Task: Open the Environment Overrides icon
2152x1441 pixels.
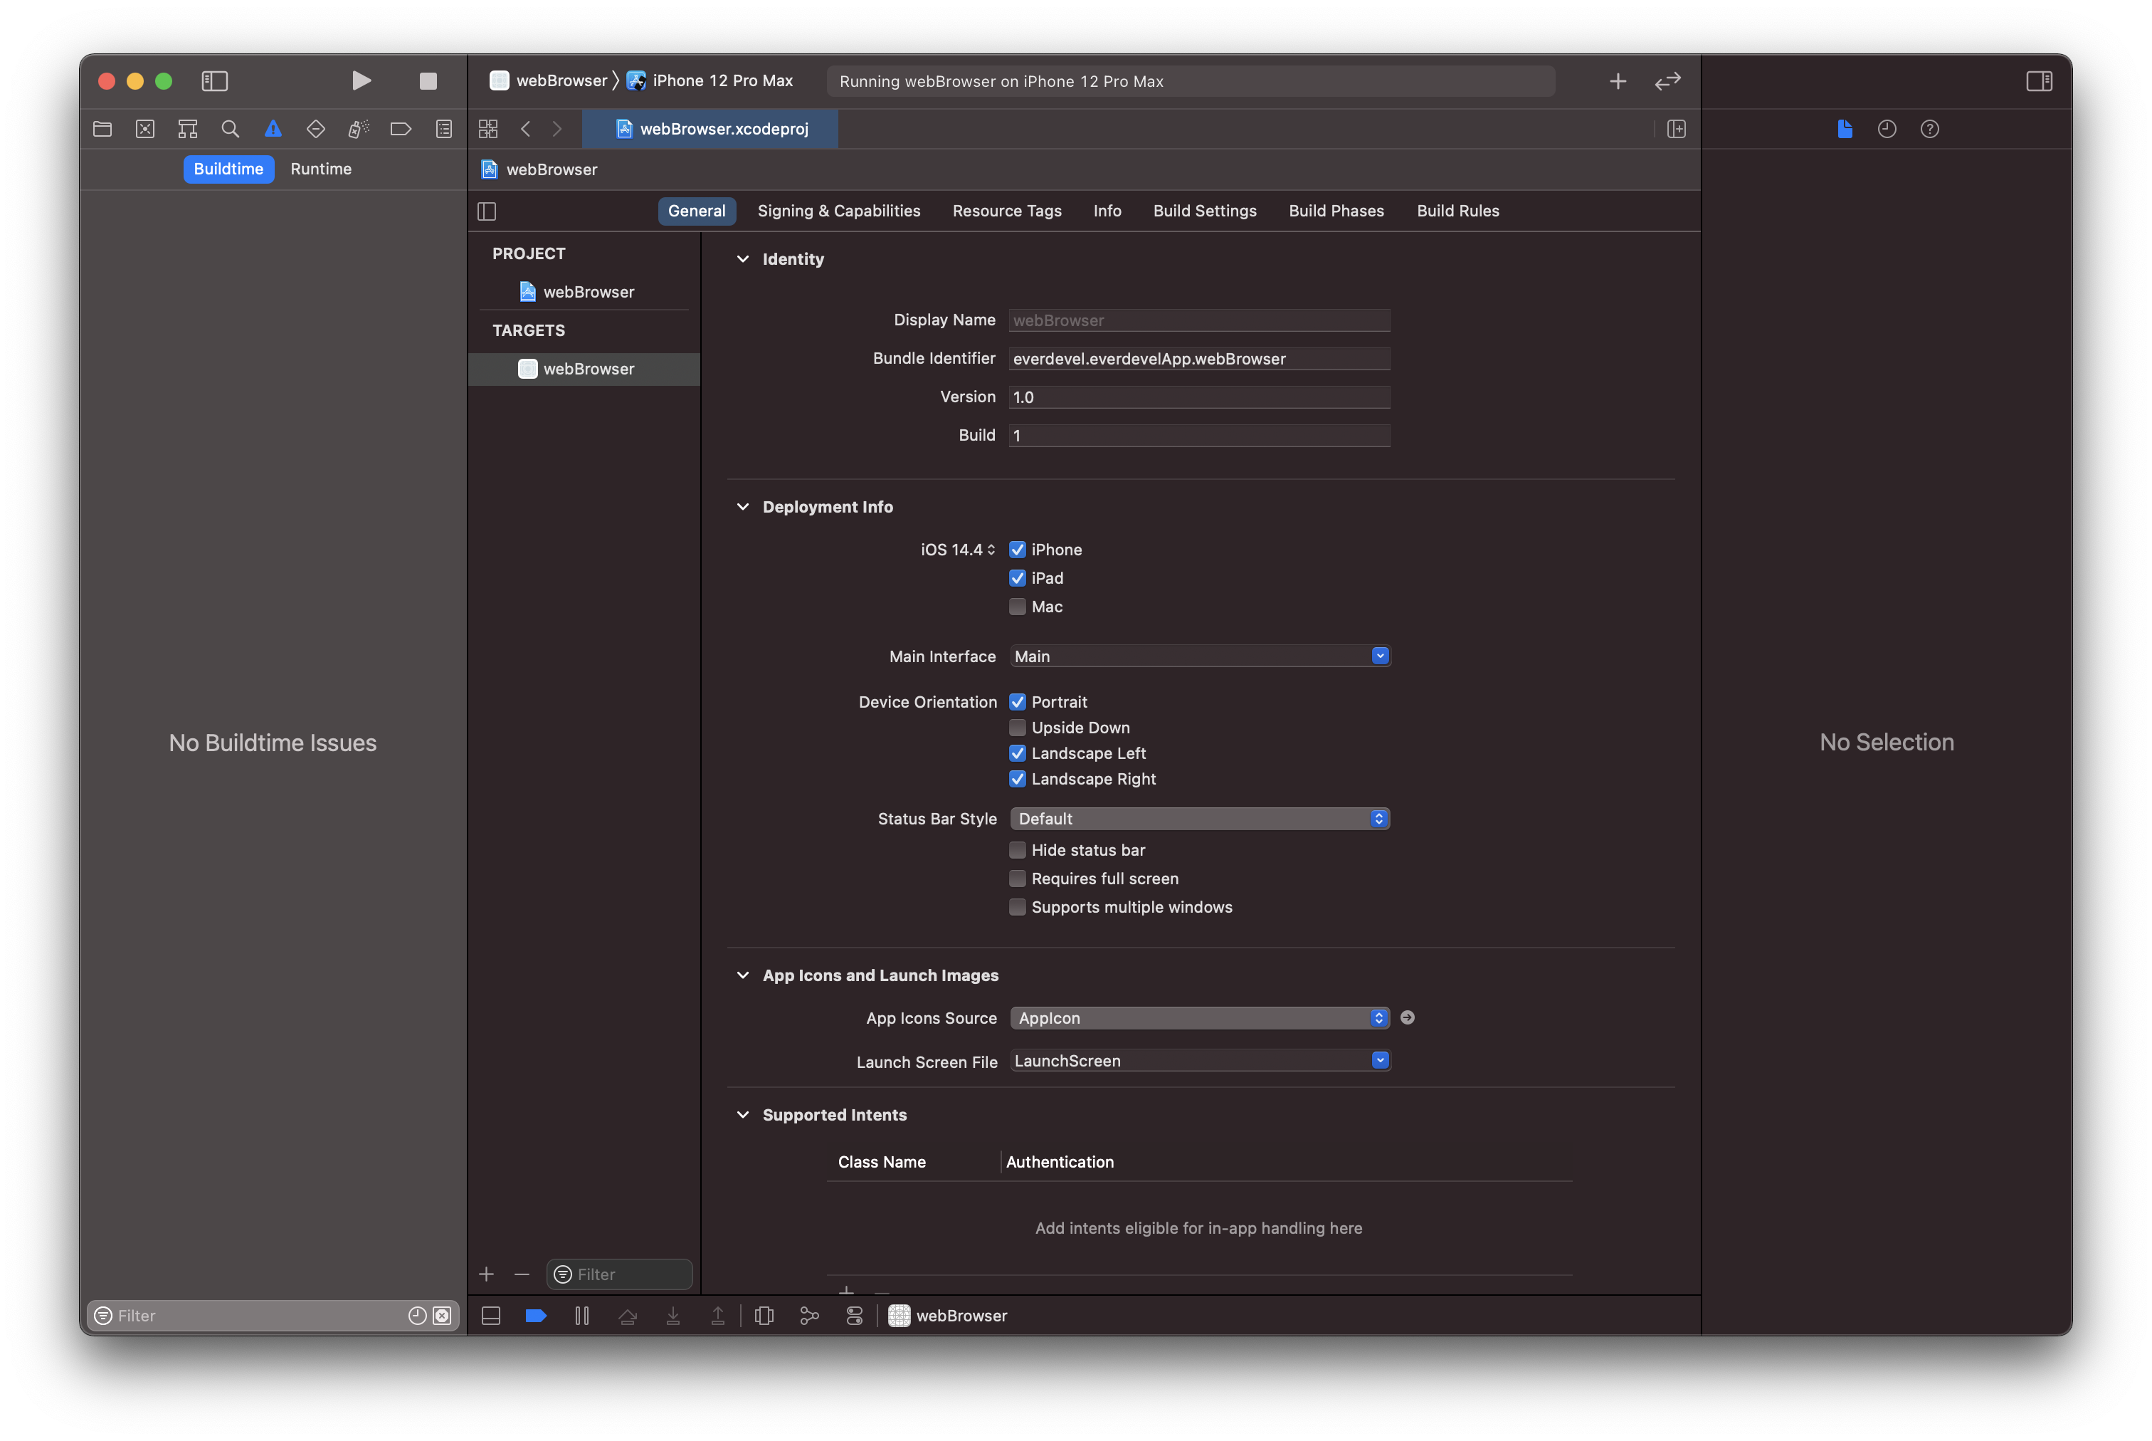Action: coord(854,1316)
